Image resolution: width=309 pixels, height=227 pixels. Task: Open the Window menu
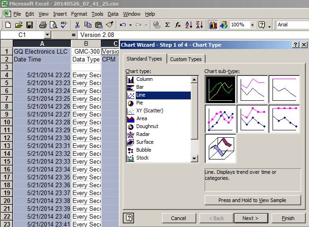coord(132,14)
